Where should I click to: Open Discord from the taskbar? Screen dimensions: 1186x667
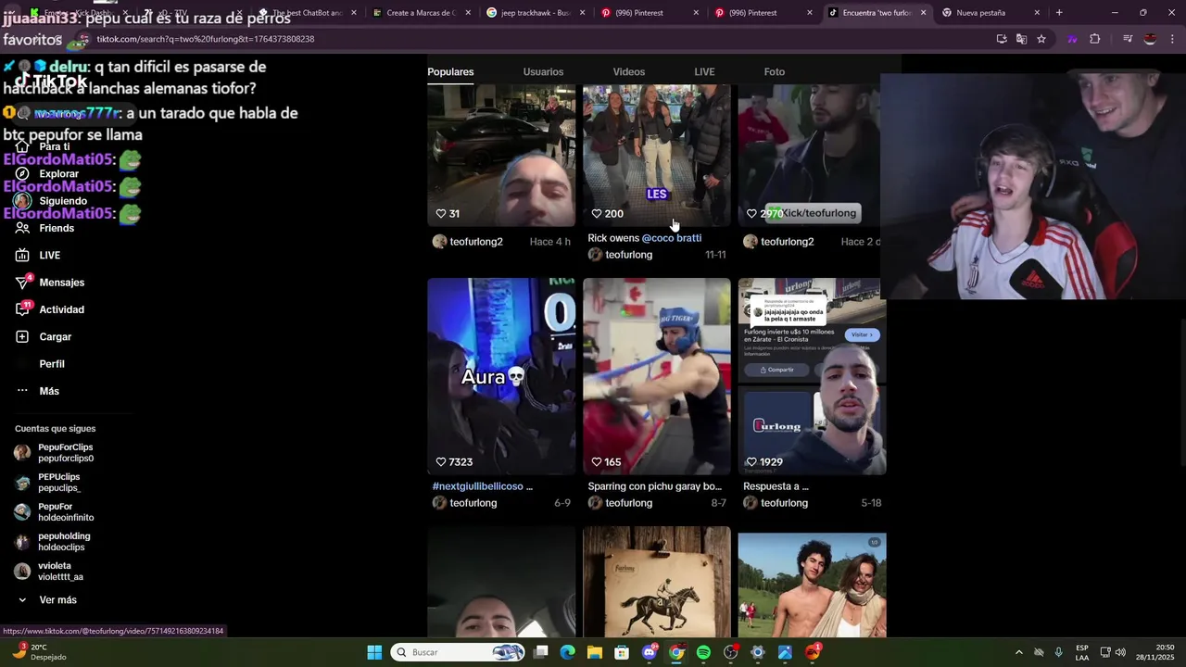650,652
